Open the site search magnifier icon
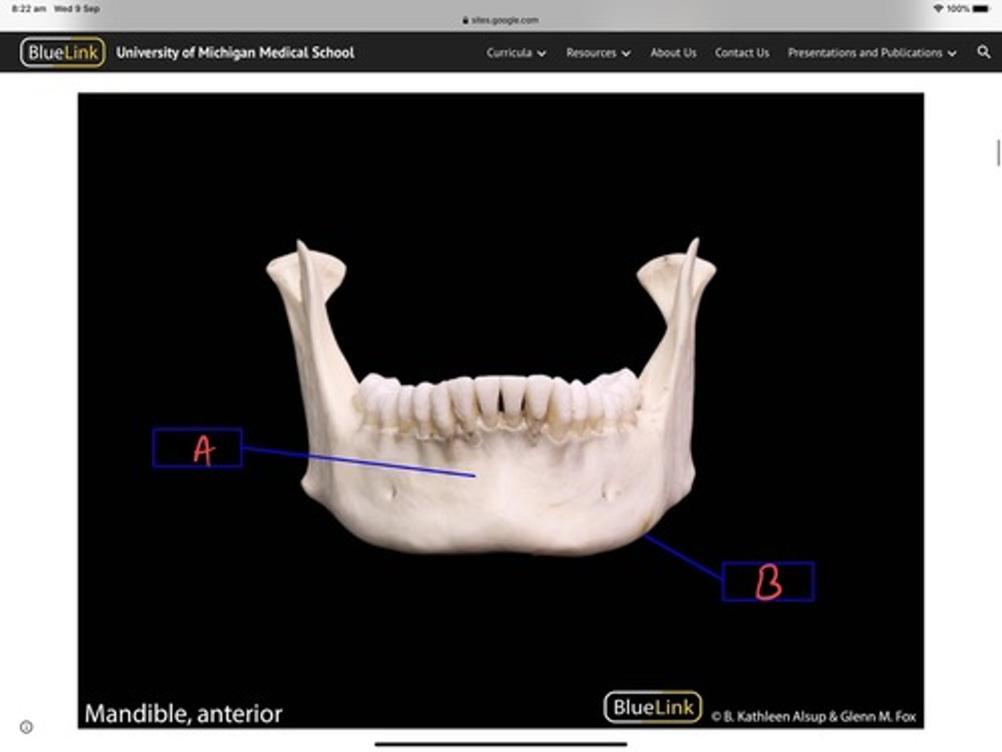The image size is (1002, 752). [x=983, y=52]
